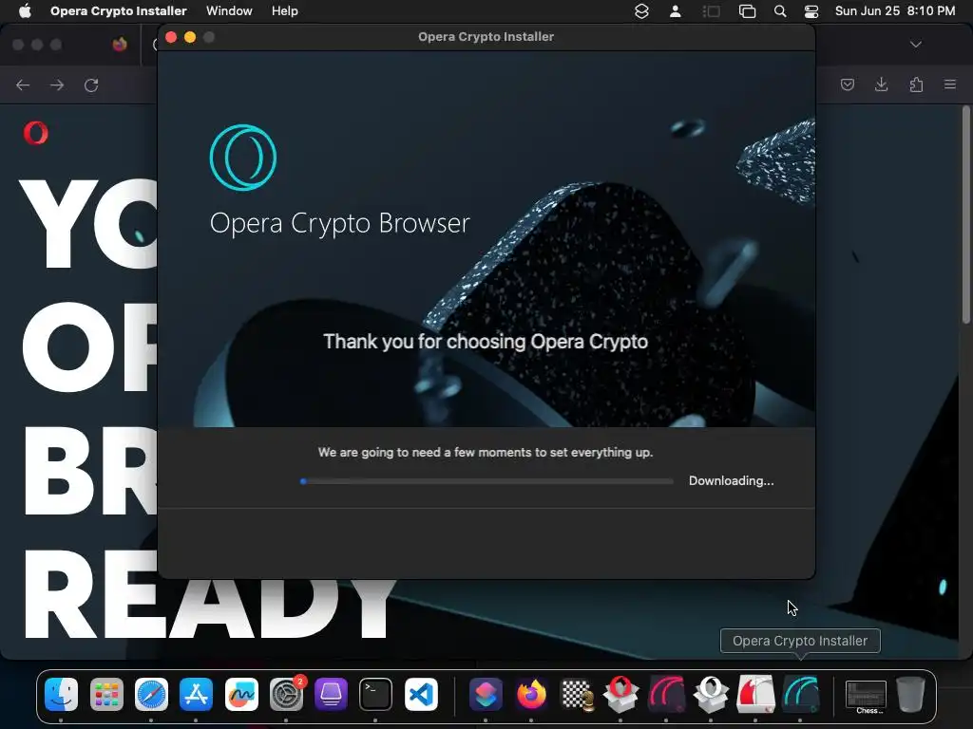Image resolution: width=973 pixels, height=729 pixels.
Task: Close the Opera Crypto Installer window
Action: tap(171, 37)
